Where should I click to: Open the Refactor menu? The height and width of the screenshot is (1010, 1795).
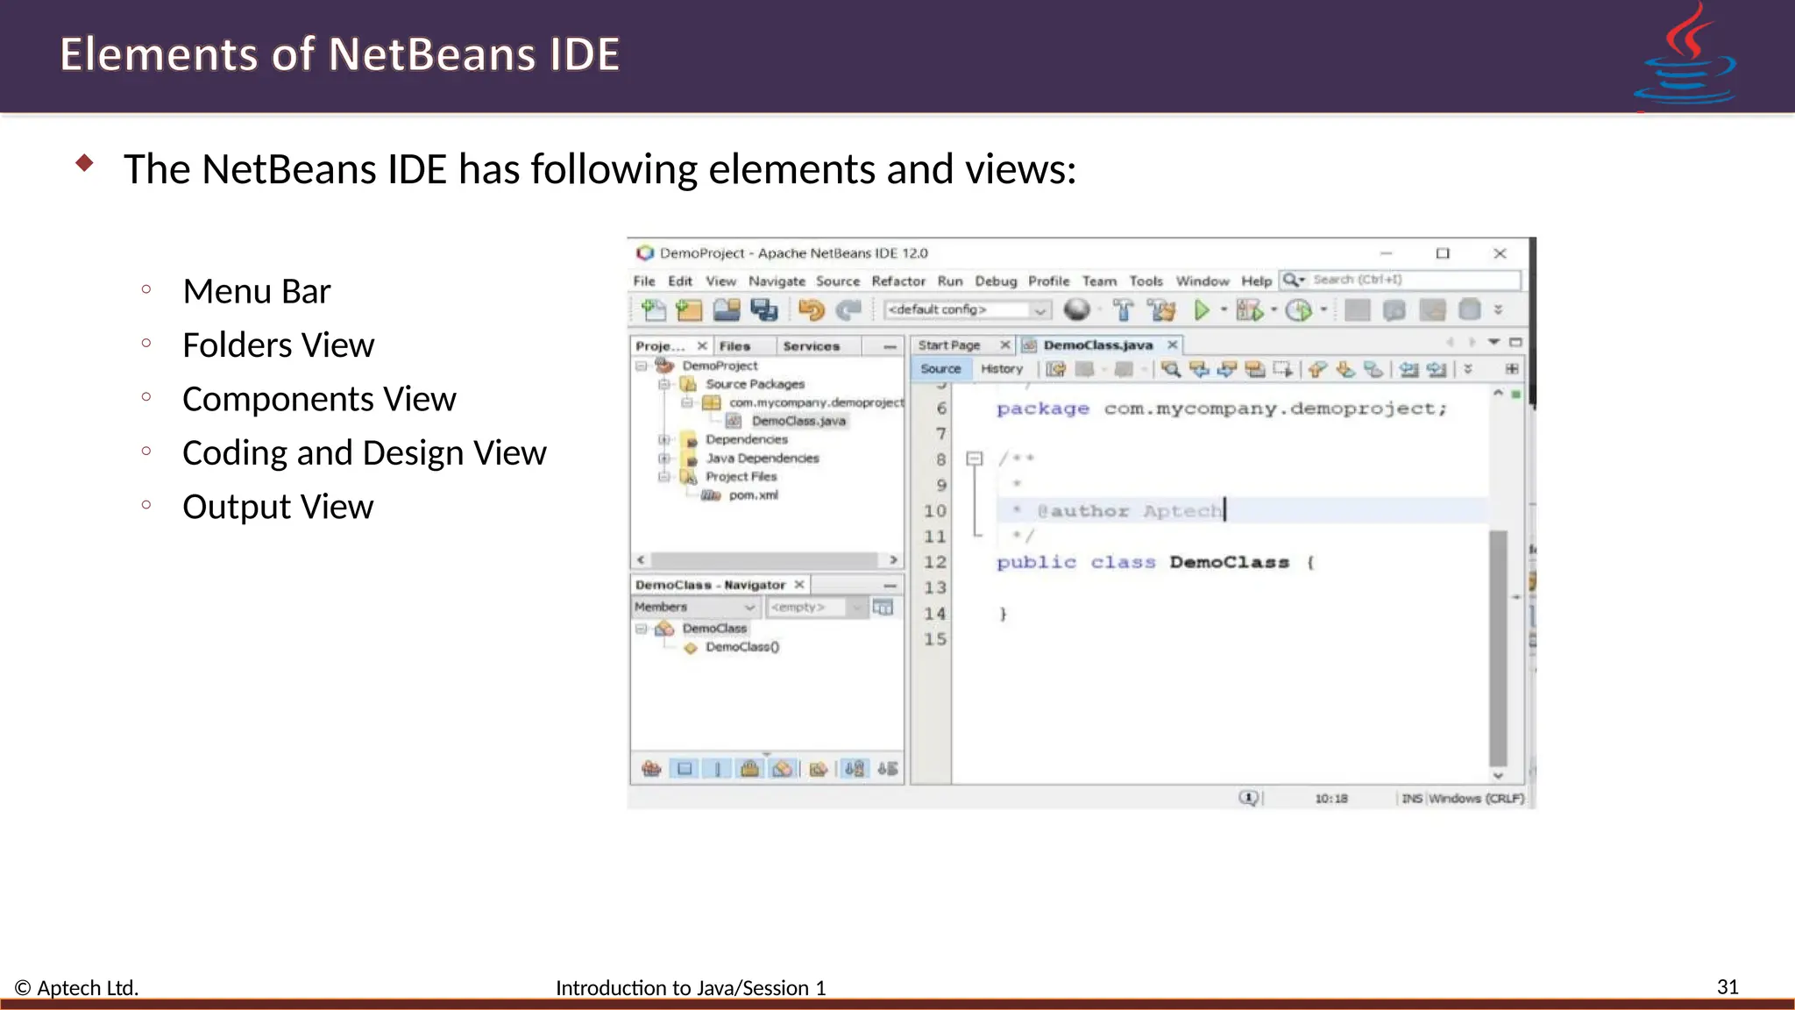(x=897, y=281)
